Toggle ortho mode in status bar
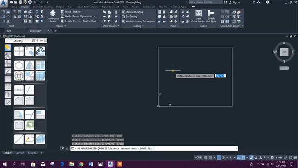 click(218, 158)
